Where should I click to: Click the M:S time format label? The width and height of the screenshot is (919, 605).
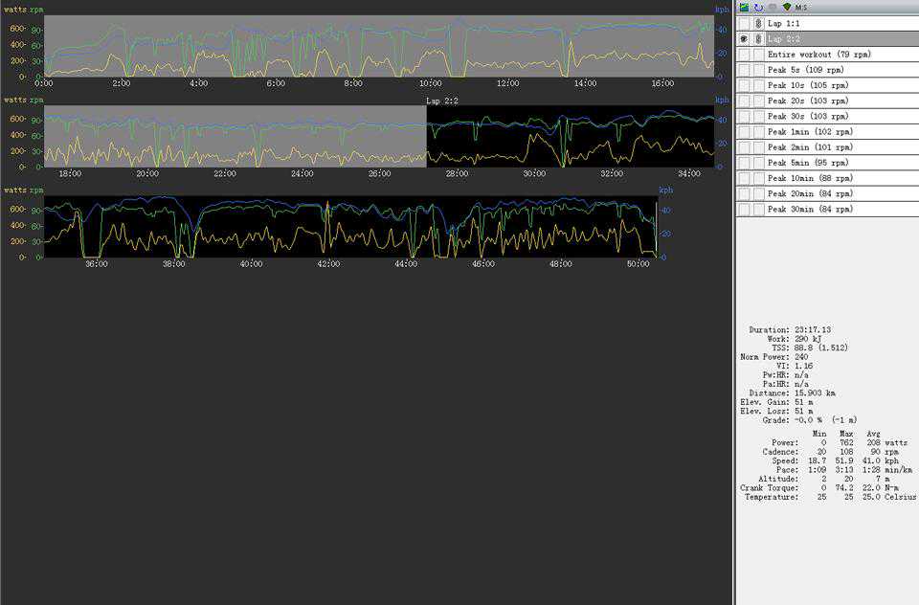click(x=801, y=7)
